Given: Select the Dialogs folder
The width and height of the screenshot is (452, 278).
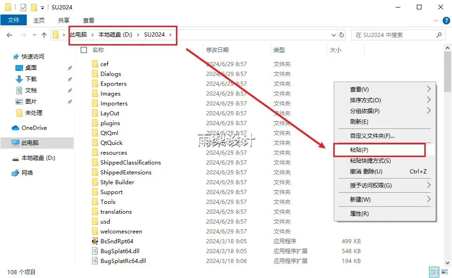Looking at the screenshot, I should (x=111, y=74).
